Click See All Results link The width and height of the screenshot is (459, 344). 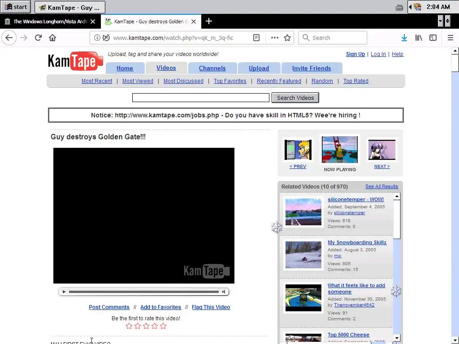point(381,186)
